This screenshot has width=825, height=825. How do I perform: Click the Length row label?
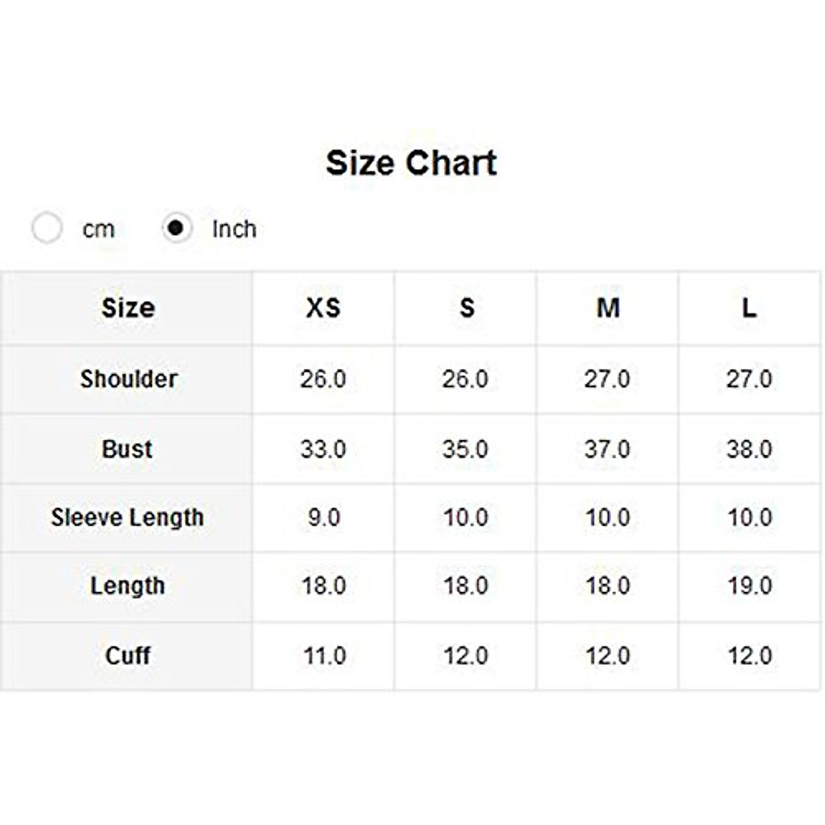coord(127,586)
